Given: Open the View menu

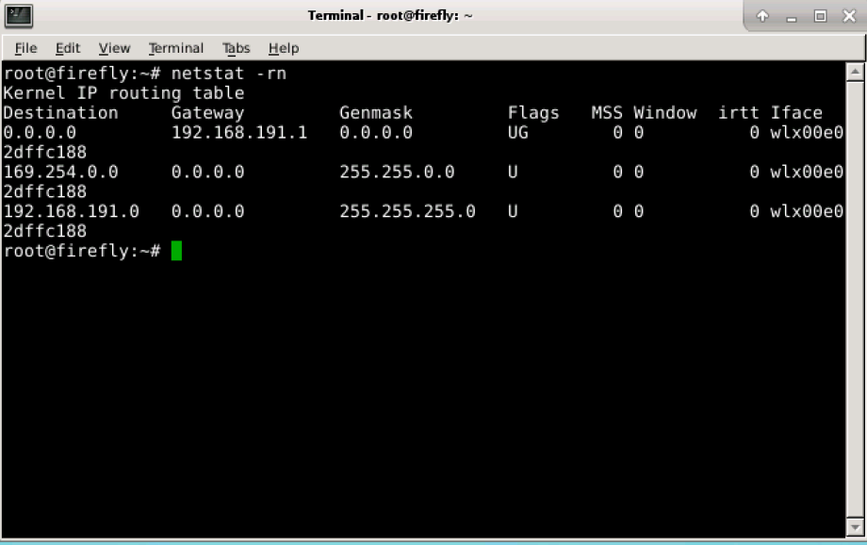Looking at the screenshot, I should tap(114, 48).
